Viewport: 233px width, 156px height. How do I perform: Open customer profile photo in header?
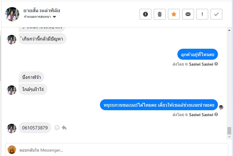[12, 14]
